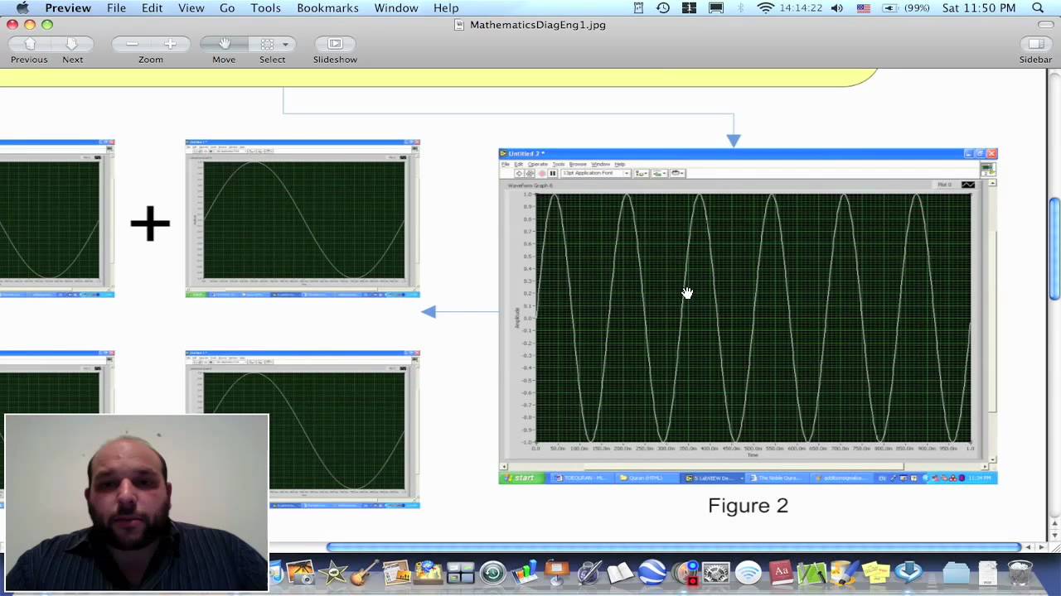
Task: Activate the Move hand tool
Action: pyautogui.click(x=224, y=43)
